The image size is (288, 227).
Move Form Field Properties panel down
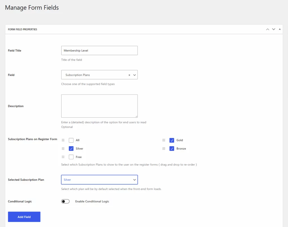274,29
